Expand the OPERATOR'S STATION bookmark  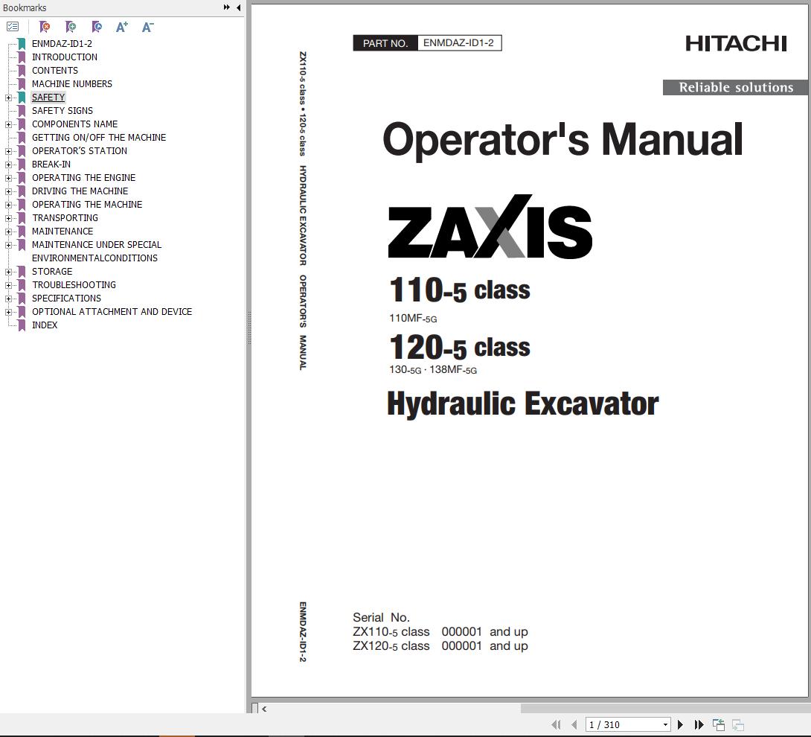click(8, 152)
